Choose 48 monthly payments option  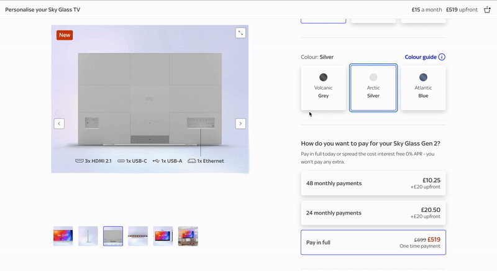pos(373,183)
